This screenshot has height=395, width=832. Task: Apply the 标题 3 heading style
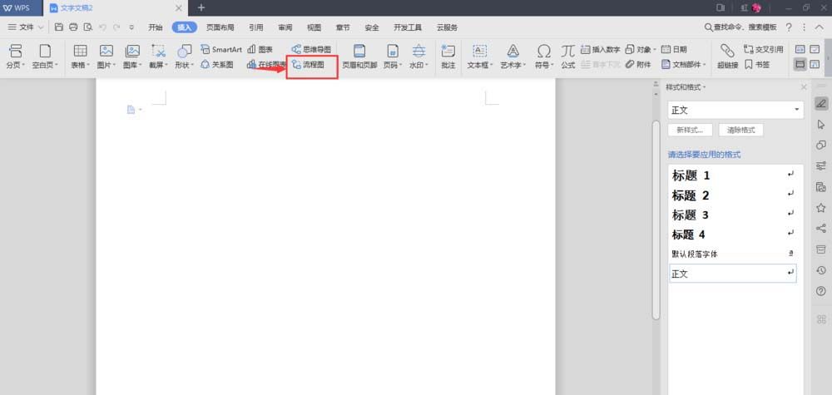(733, 215)
